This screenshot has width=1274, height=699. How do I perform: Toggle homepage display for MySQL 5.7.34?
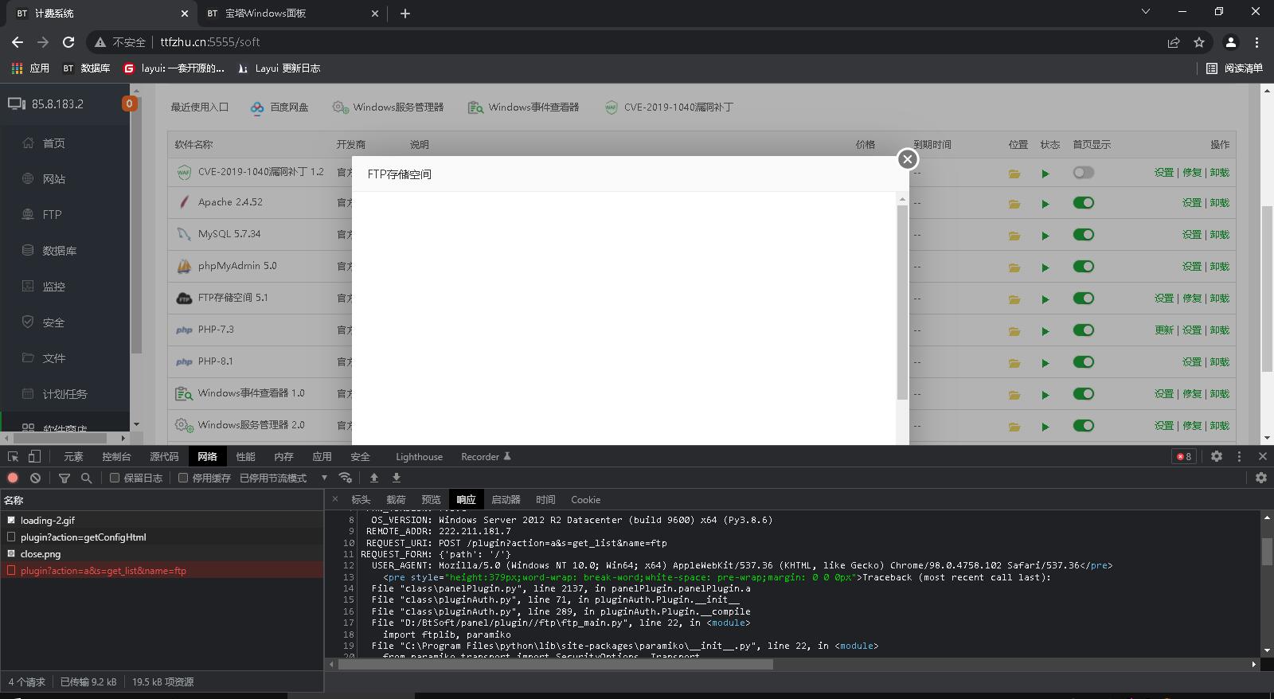point(1083,234)
